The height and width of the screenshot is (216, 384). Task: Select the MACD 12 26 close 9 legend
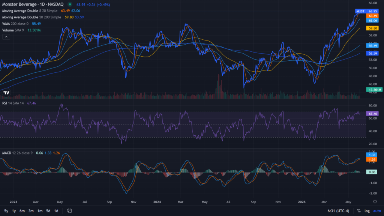[17, 153]
